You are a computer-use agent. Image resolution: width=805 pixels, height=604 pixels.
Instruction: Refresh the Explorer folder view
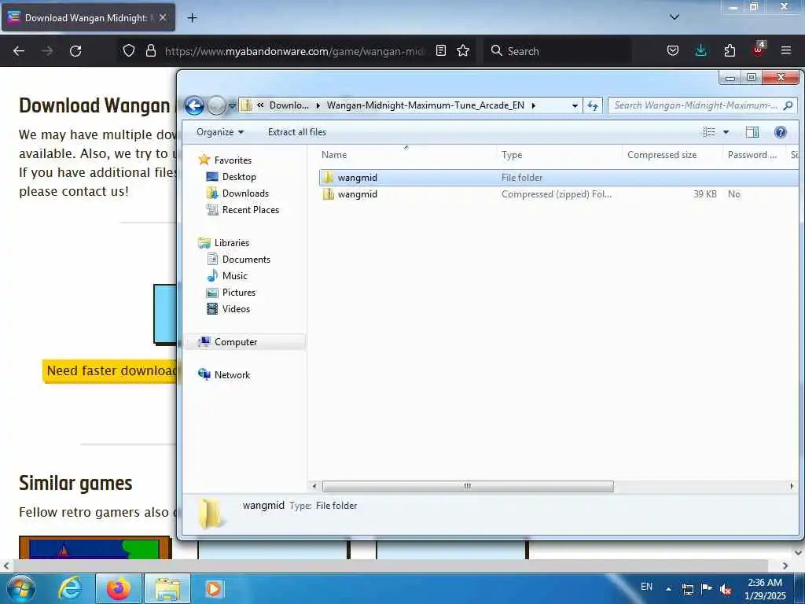point(593,106)
